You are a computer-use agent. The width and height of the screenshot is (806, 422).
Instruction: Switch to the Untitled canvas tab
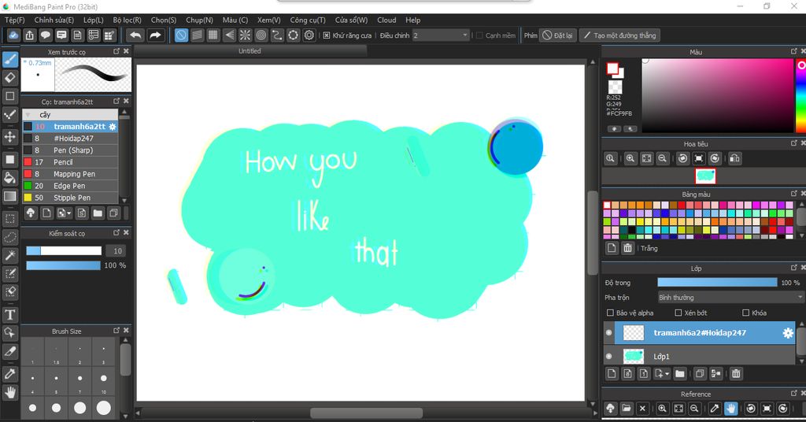(250, 51)
